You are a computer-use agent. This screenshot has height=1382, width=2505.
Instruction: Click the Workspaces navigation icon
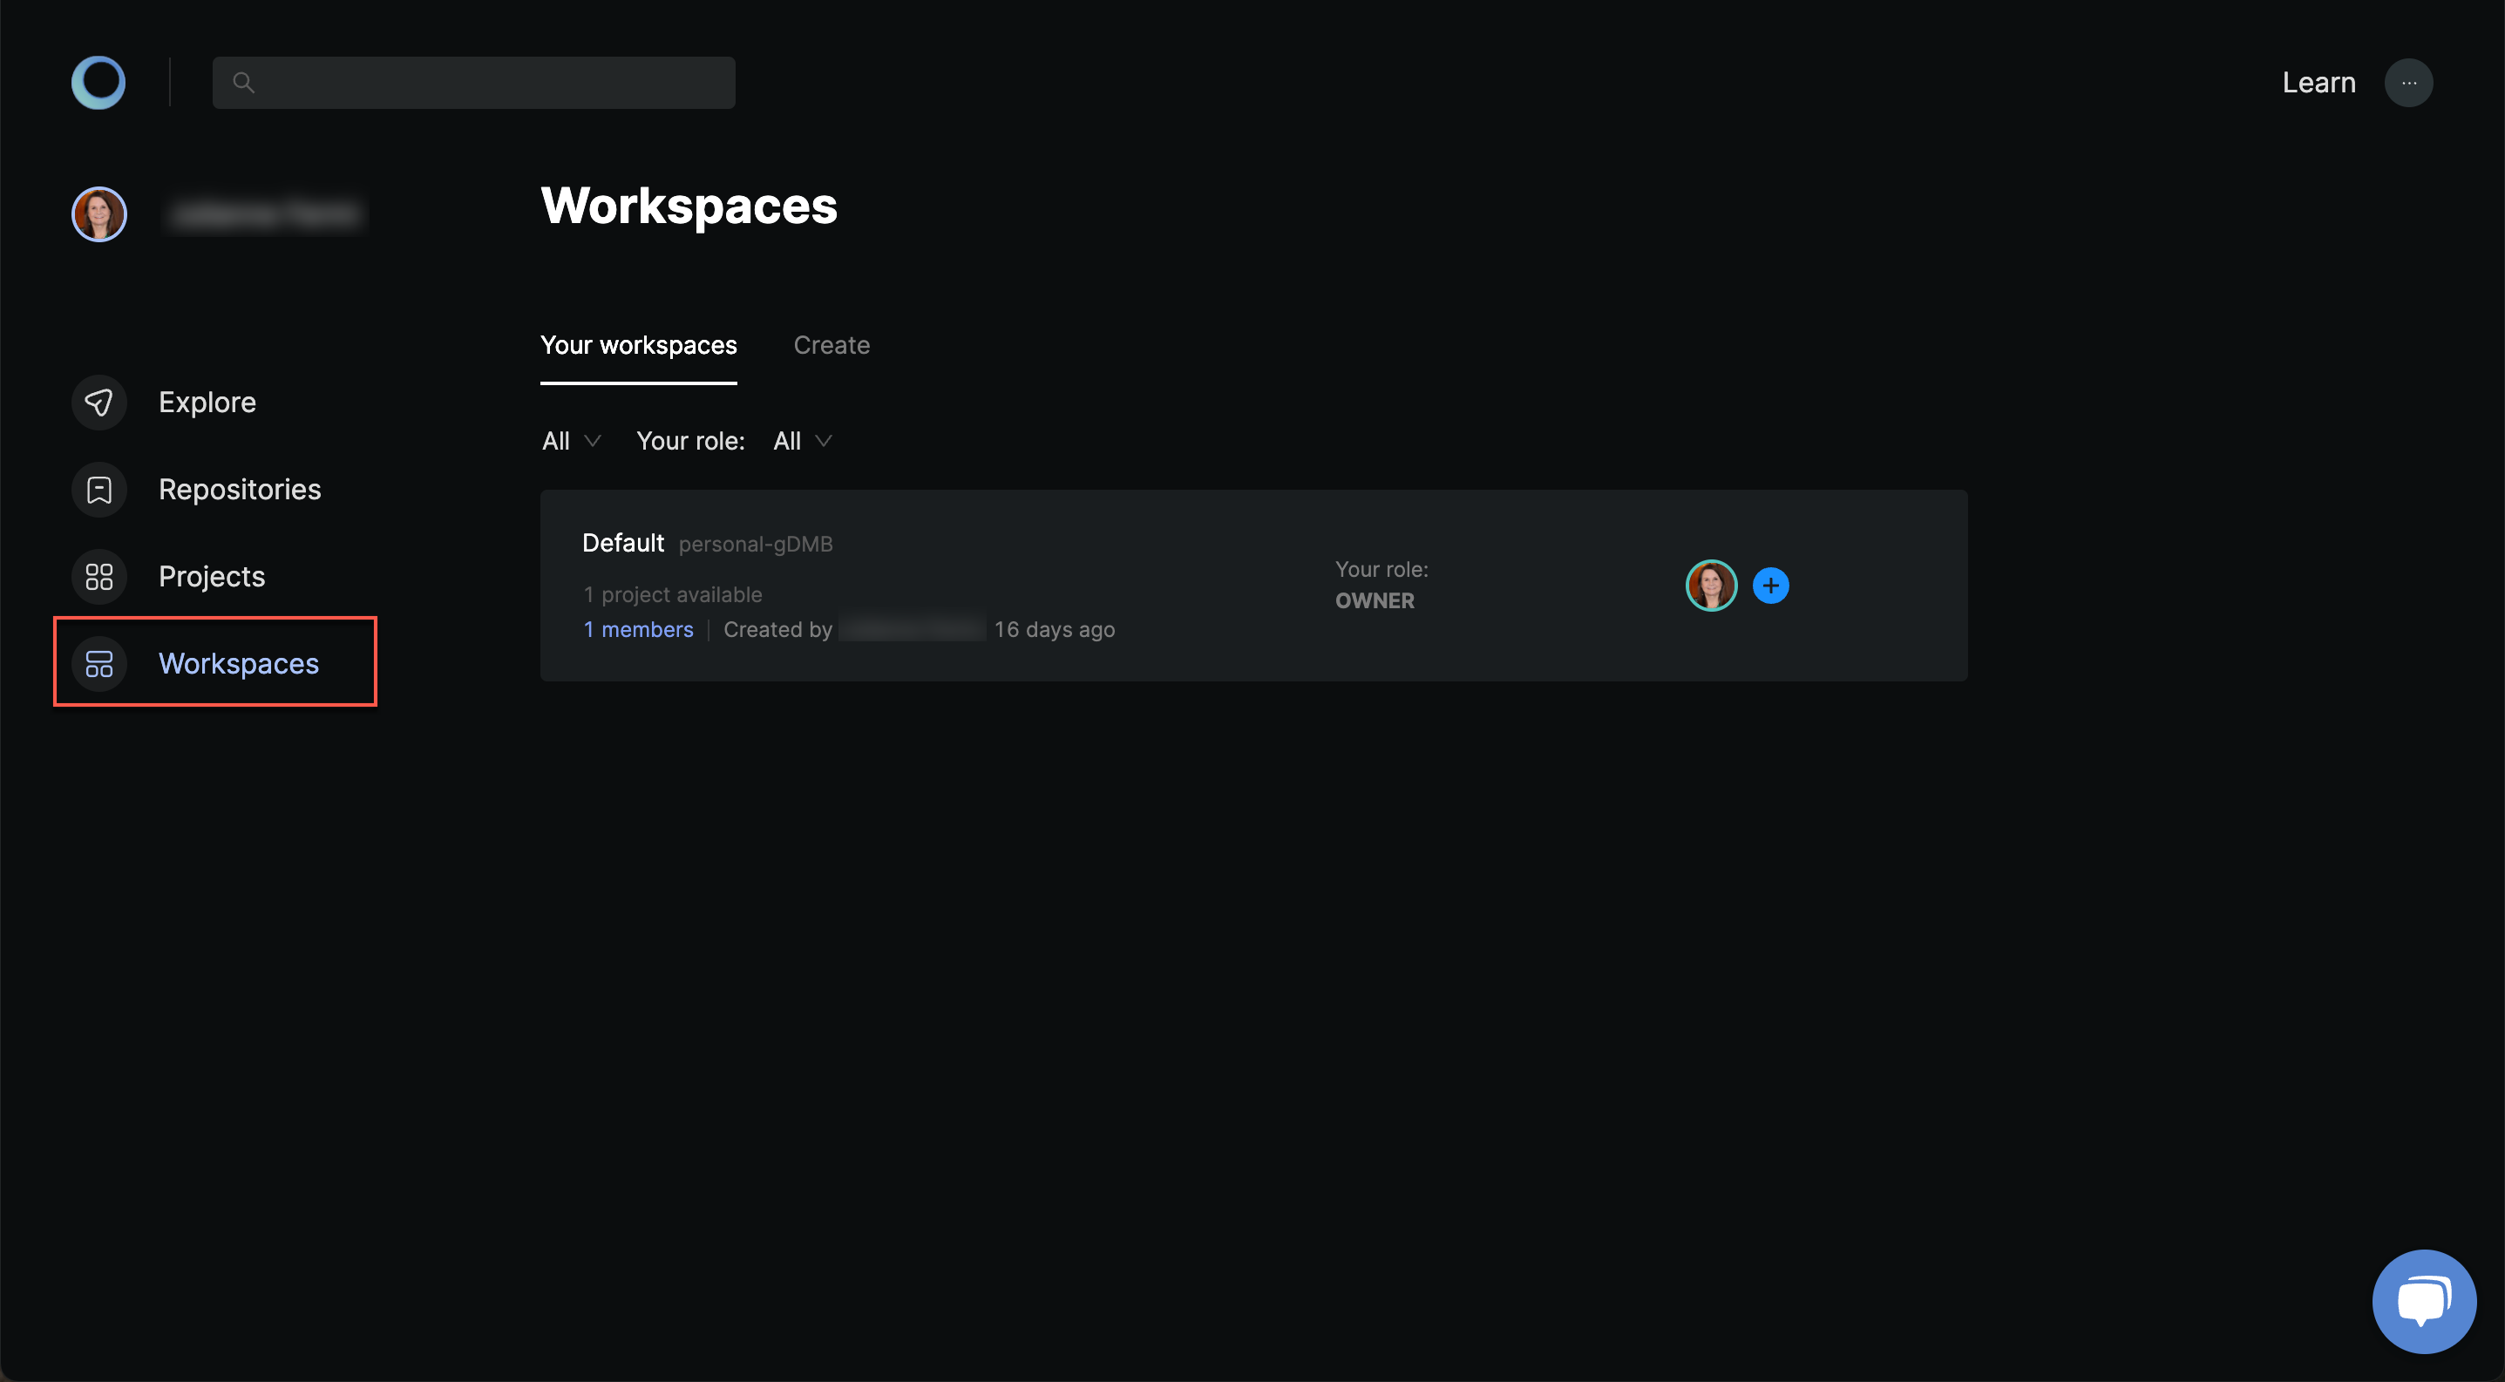pos(97,662)
